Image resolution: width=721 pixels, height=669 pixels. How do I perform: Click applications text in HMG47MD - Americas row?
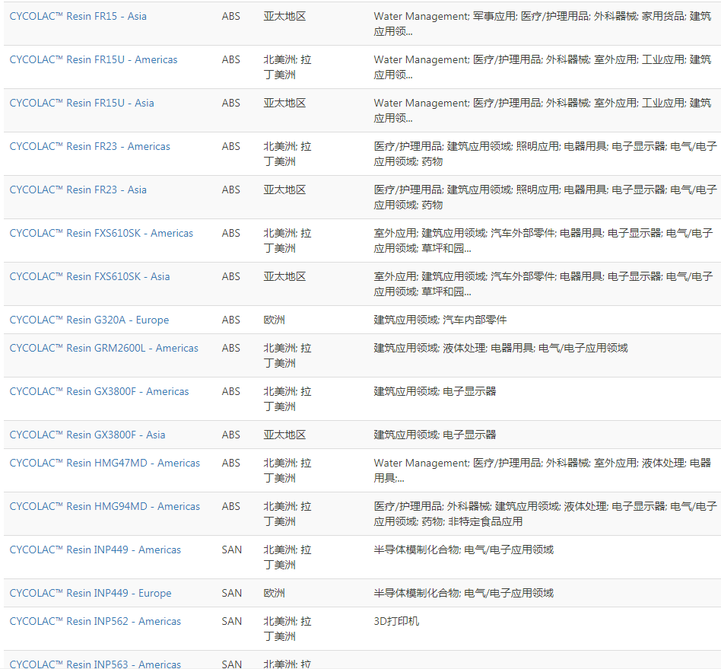(x=542, y=470)
